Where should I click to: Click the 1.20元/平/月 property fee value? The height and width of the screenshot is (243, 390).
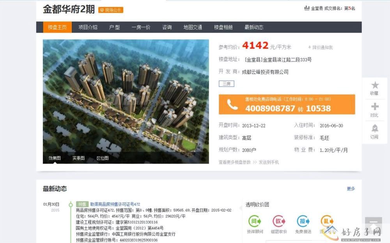click(333, 150)
